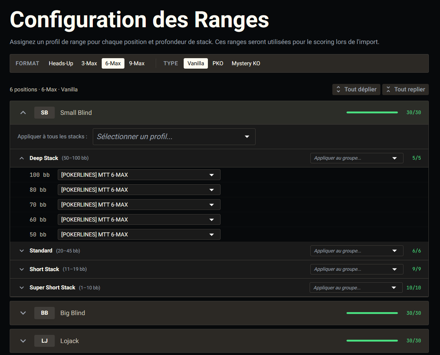This screenshot has width=440, height=355.
Task: Click the 70 bb row label
Action: click(x=38, y=204)
